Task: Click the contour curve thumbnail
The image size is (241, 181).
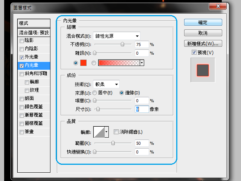Action: pyautogui.click(x=99, y=132)
